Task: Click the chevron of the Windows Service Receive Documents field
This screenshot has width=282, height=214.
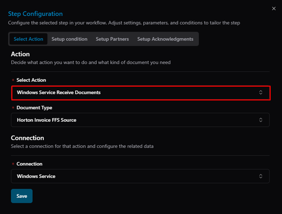Action: tap(261, 92)
